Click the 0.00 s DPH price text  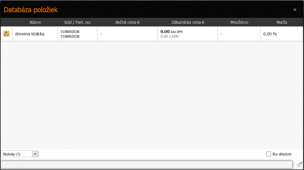coord(169,37)
